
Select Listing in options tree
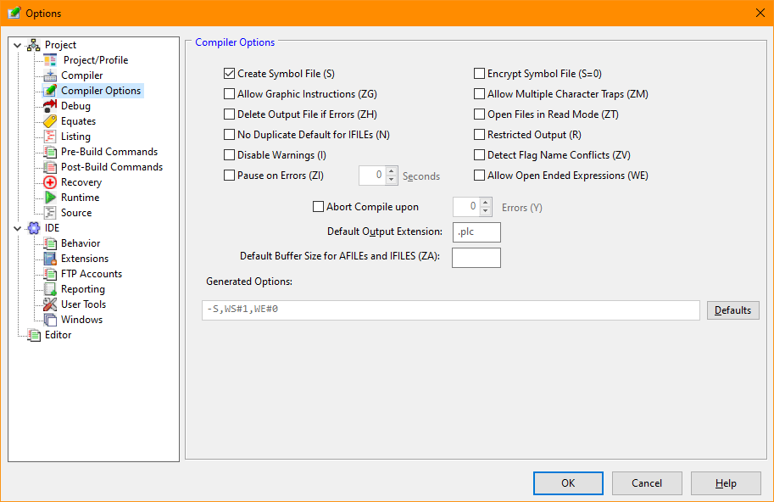(x=75, y=137)
